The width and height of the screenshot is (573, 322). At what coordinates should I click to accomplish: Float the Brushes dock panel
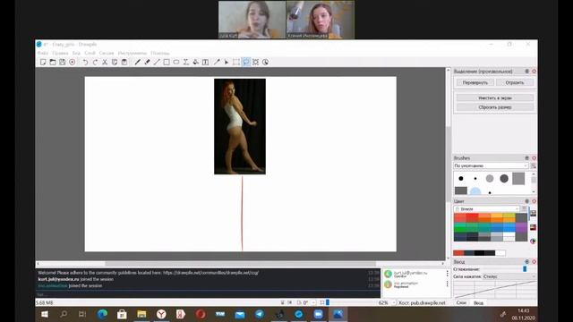527,158
